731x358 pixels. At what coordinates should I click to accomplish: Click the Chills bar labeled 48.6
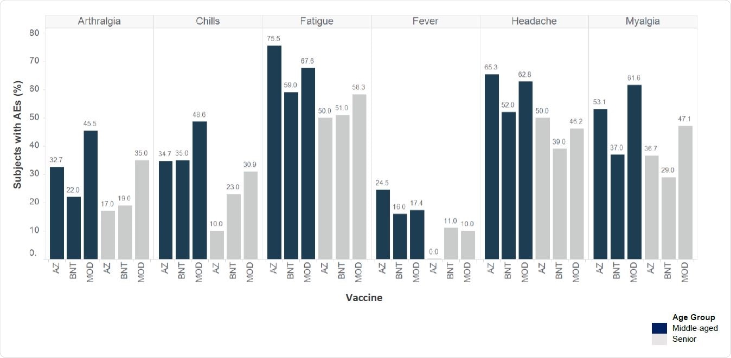[x=200, y=190]
